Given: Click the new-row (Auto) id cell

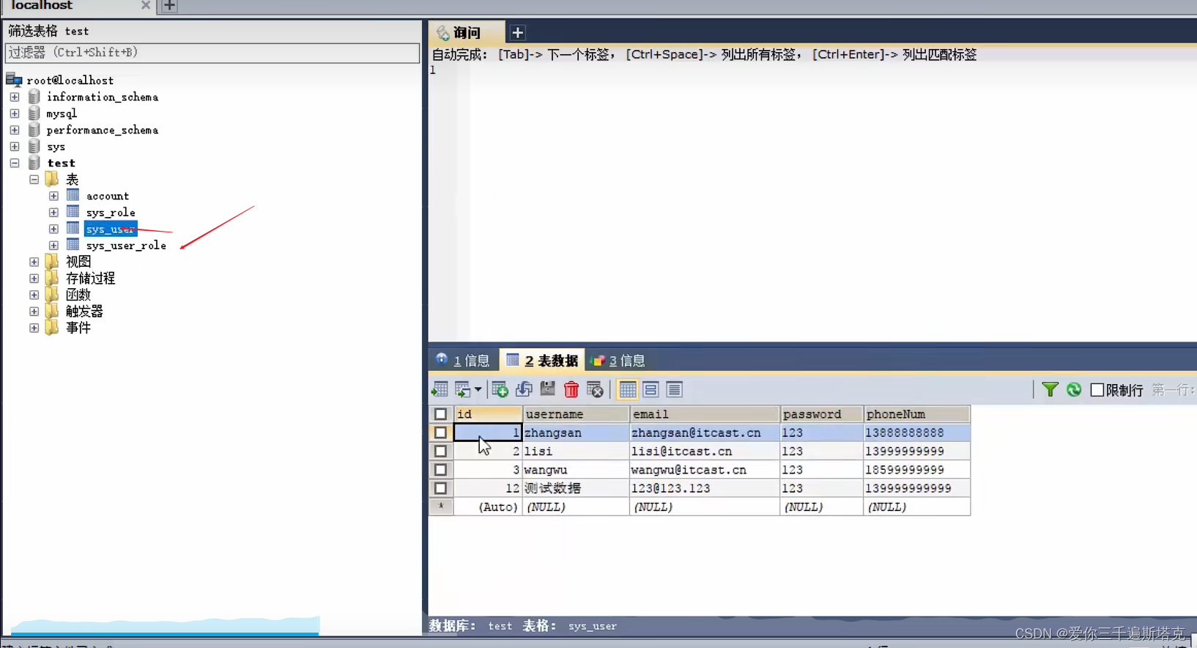Looking at the screenshot, I should [488, 507].
